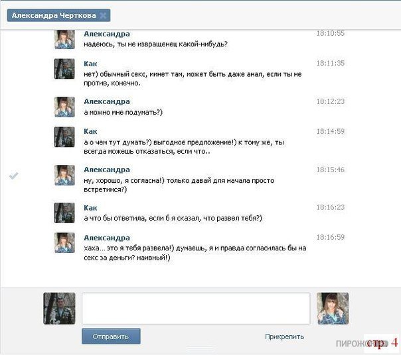Click the Отправить send button
This screenshot has width=401, height=355.
point(111,336)
